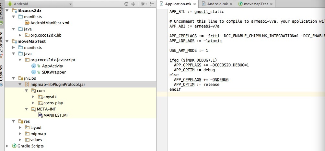
Task: Select mipmap-libPluginProtocol.jar
Action: (58, 85)
